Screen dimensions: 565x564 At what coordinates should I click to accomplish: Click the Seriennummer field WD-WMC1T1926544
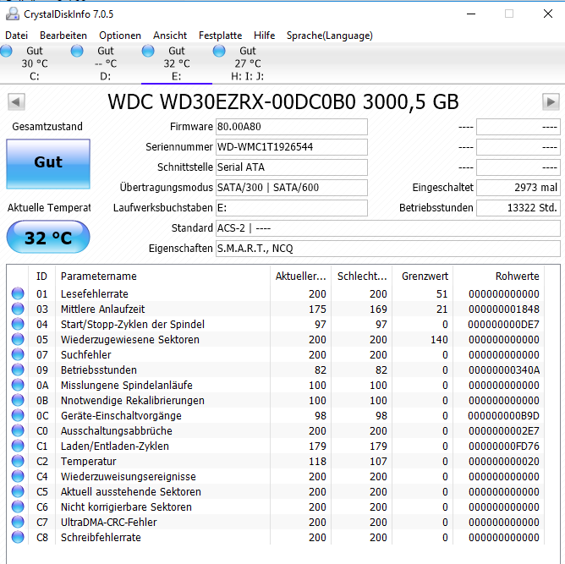[292, 147]
